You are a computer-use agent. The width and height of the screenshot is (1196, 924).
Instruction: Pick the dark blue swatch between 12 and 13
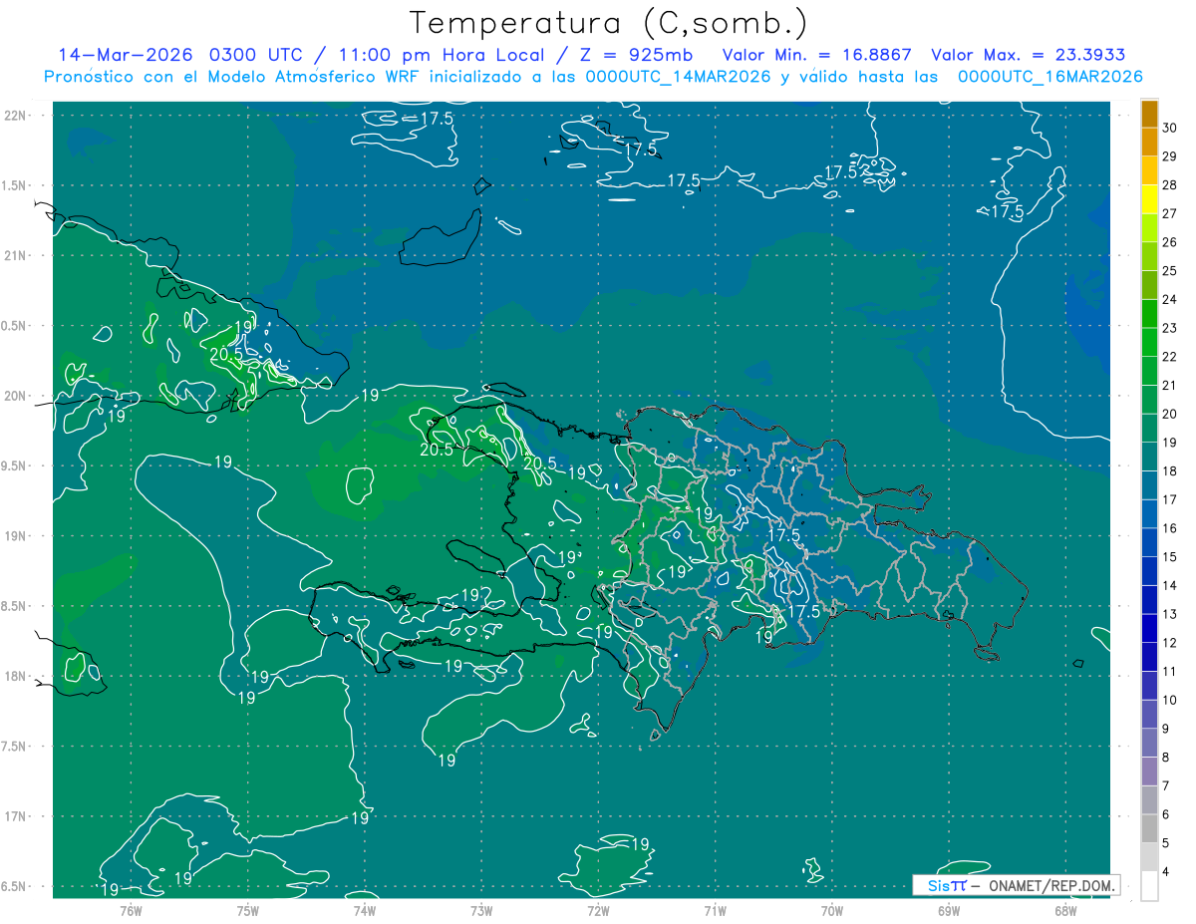1149,629
